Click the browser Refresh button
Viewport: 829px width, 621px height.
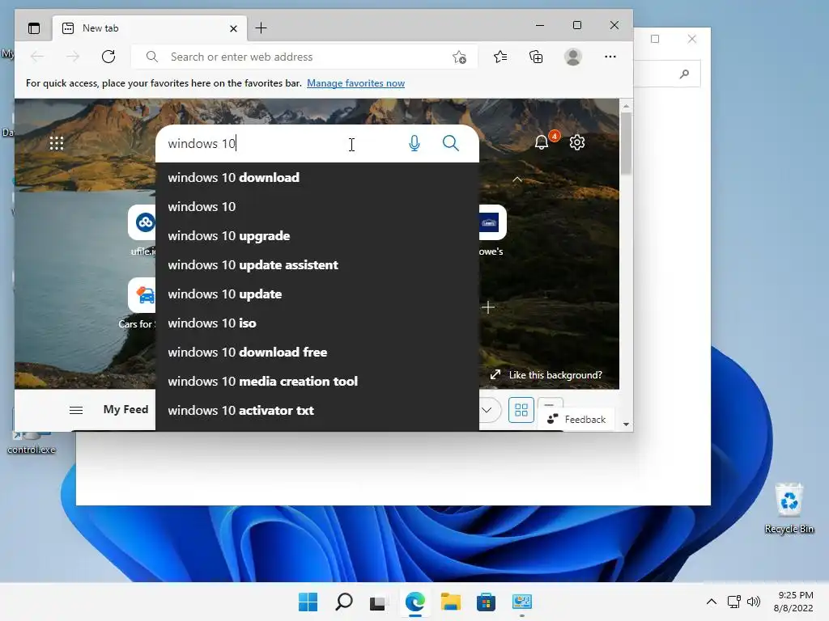coord(108,57)
